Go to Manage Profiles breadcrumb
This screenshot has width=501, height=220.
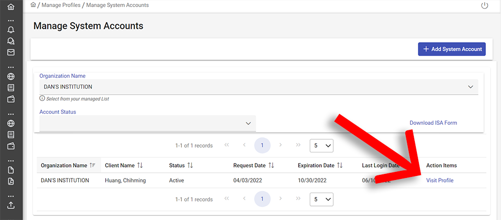pos(61,5)
